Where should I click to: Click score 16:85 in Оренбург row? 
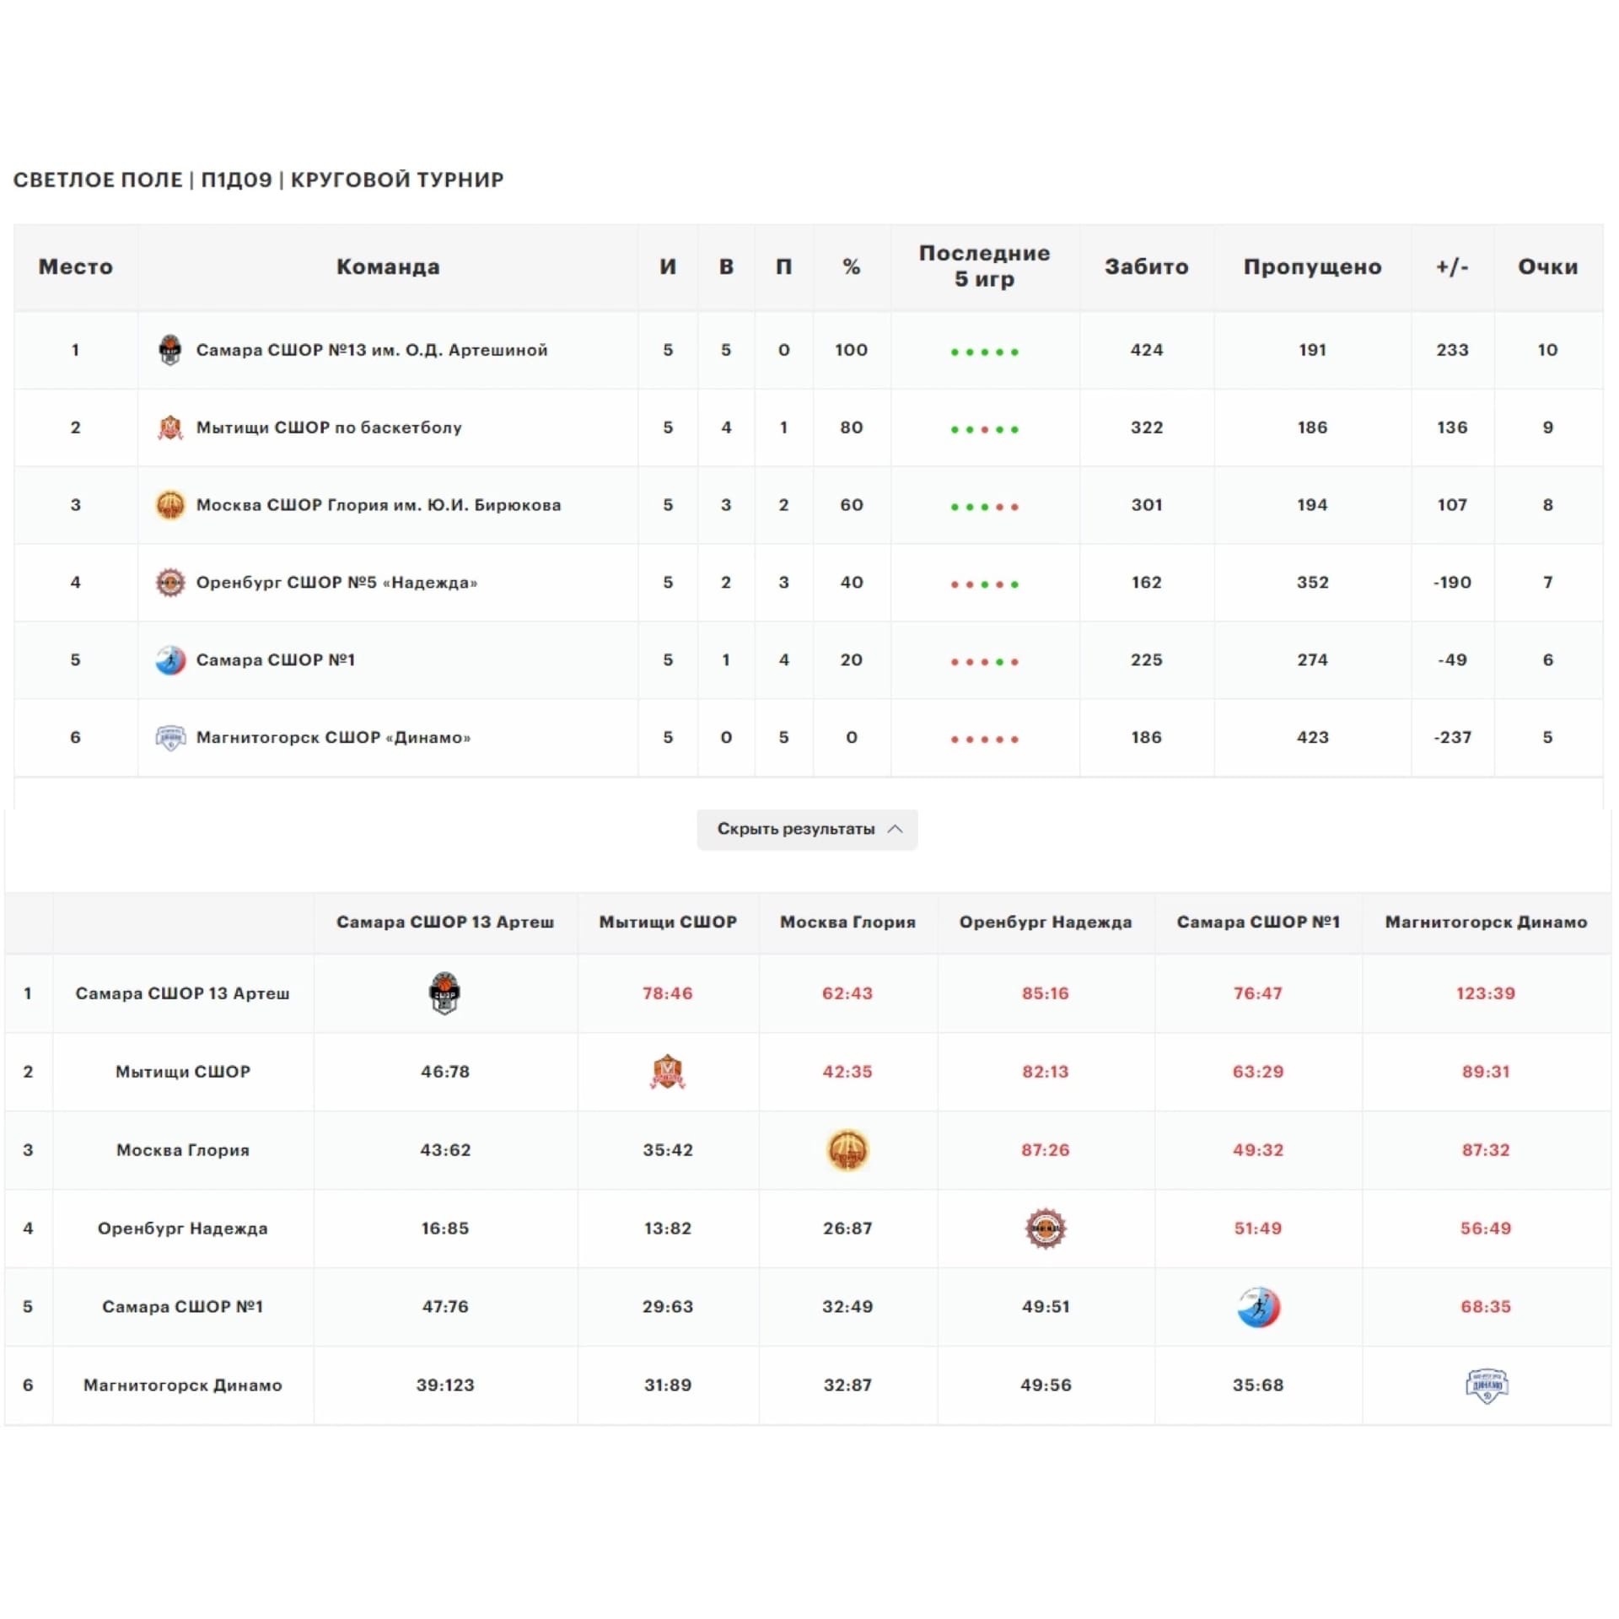tap(445, 1229)
